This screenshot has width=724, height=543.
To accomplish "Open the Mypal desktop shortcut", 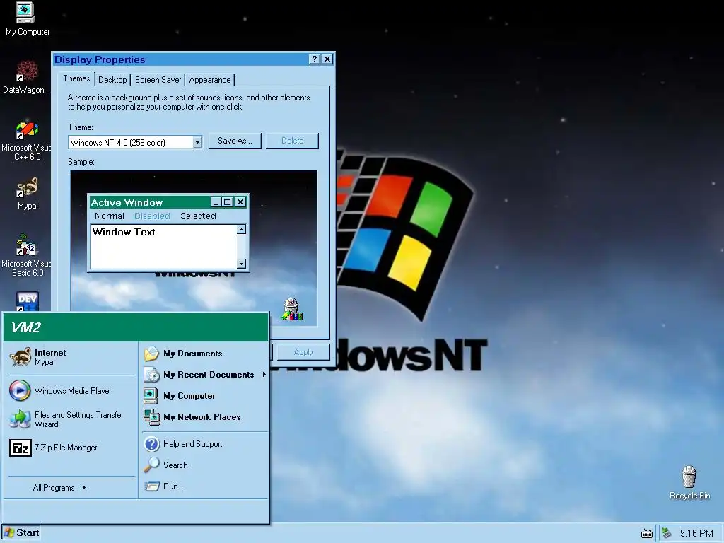I will click(x=28, y=194).
